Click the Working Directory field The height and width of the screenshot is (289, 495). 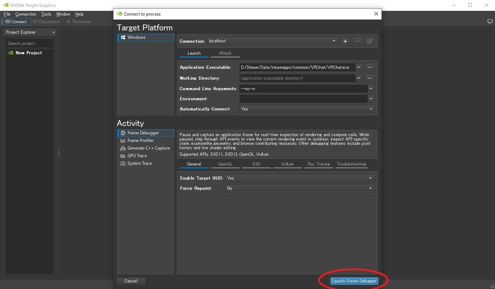point(297,78)
